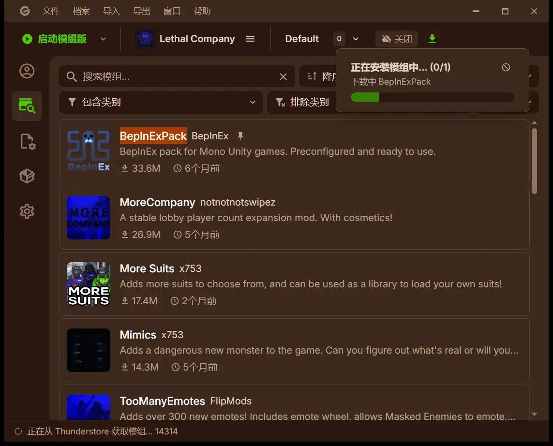Open the 排除类别 filter
This screenshot has height=446, width=553.
coord(302,102)
